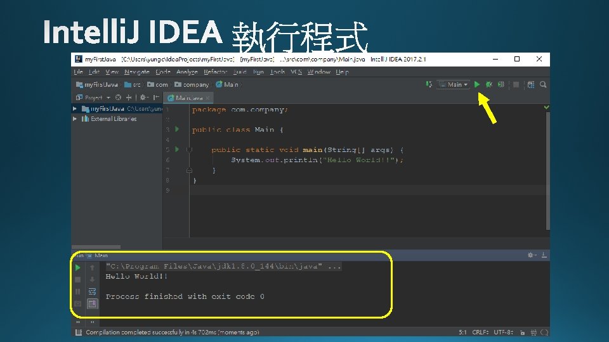The image size is (609, 342).
Task: Click the run gutter icon beside main method
Action: [x=177, y=149]
